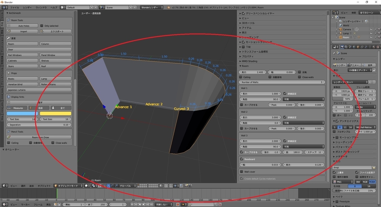Click the Column element button
Viewport: 381px width, 207px height.
[x=56, y=44]
